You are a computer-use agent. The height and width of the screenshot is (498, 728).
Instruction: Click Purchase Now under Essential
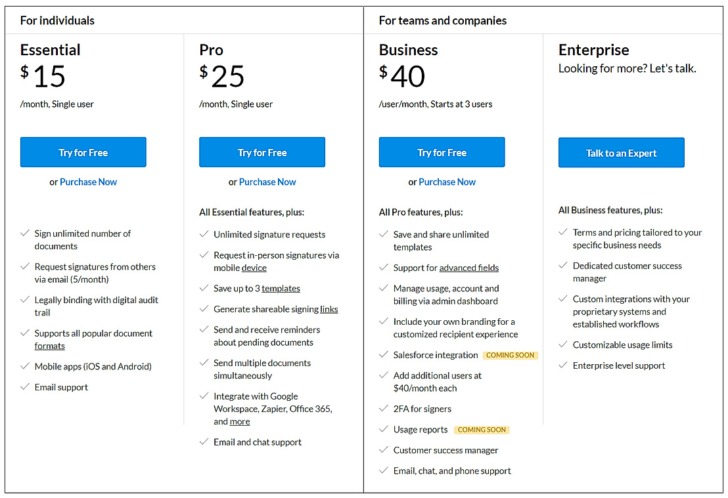pos(89,182)
